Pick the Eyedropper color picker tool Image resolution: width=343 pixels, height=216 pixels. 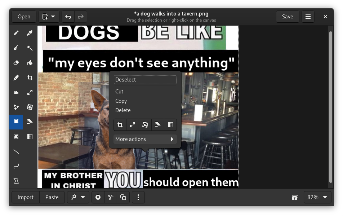click(30, 33)
